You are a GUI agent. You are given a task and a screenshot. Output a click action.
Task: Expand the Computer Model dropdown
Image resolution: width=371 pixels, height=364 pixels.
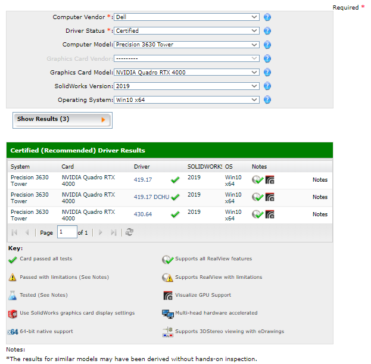click(x=186, y=45)
